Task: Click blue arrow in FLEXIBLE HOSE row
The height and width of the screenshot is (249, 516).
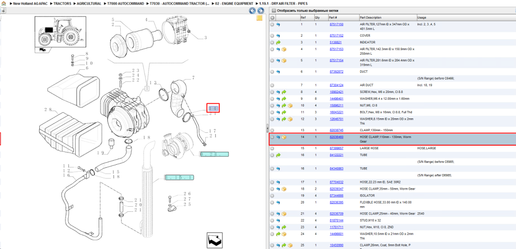Action: click(278, 203)
